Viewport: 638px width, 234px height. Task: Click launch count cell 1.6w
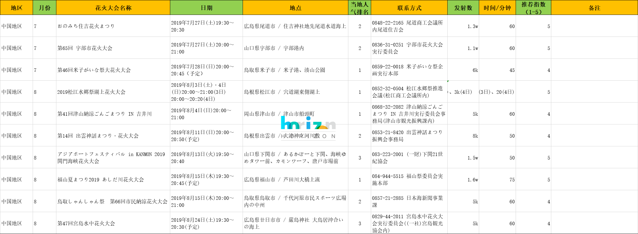click(x=463, y=179)
